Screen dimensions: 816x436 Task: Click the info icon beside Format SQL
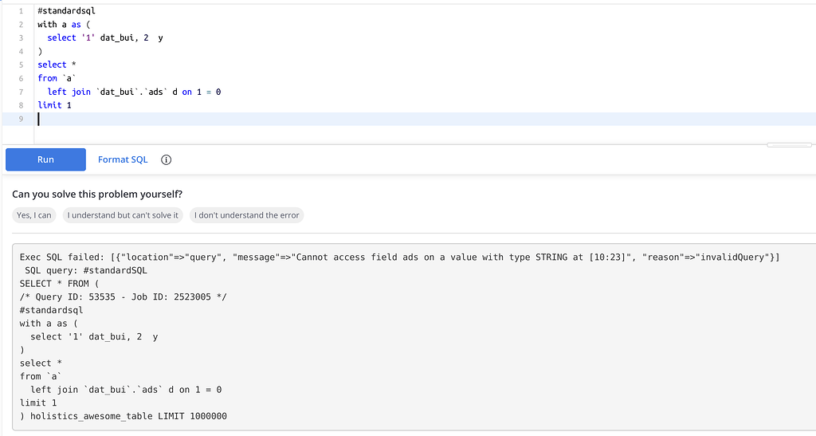166,159
